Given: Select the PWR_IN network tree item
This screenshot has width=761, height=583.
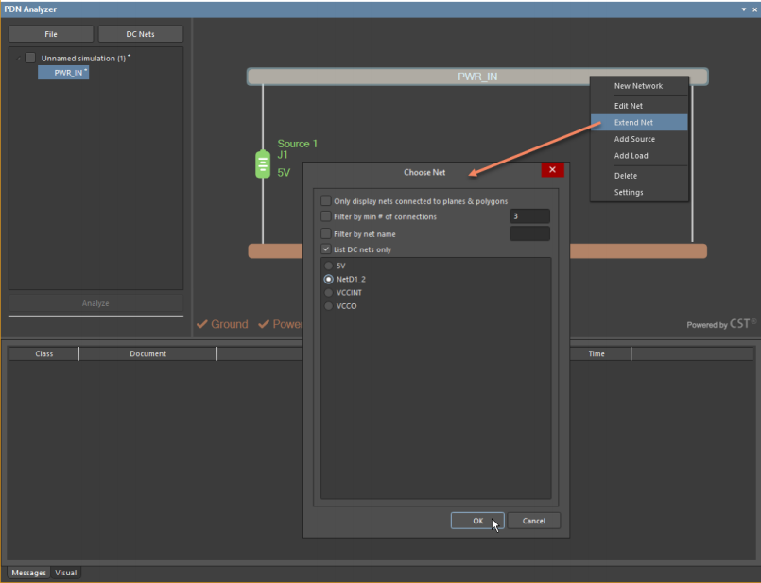Looking at the screenshot, I should (63, 73).
